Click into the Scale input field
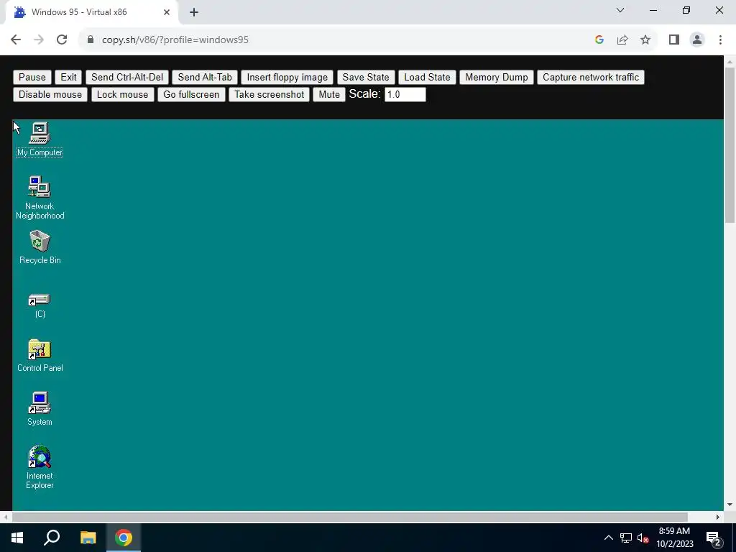This screenshot has width=736, height=552. (x=405, y=94)
